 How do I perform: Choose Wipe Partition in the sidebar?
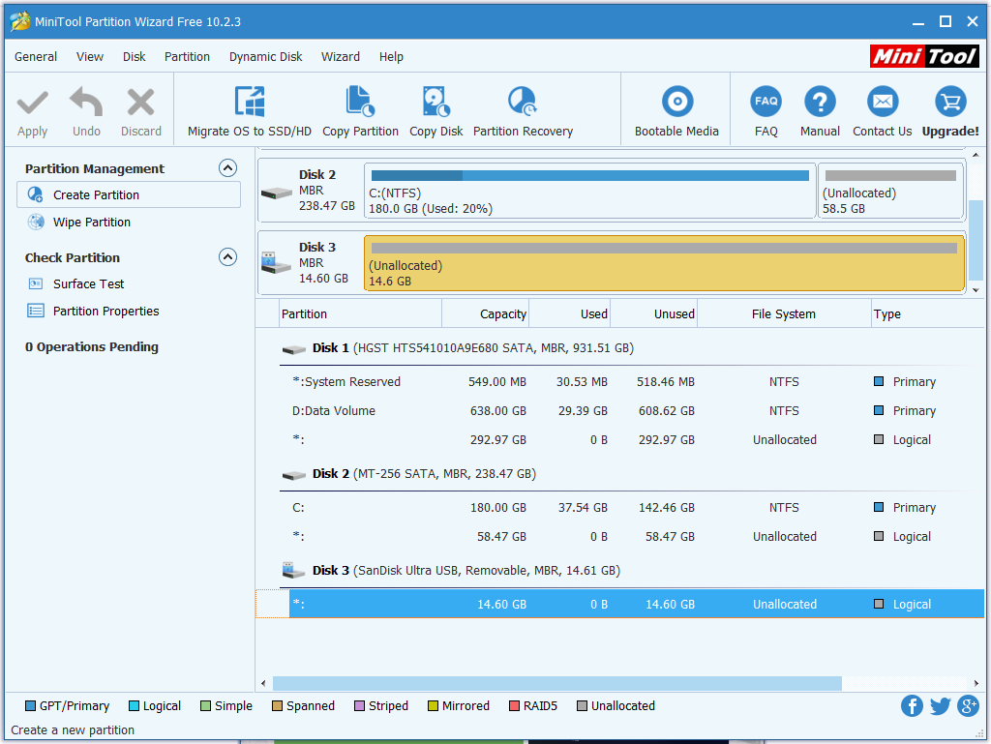[92, 222]
